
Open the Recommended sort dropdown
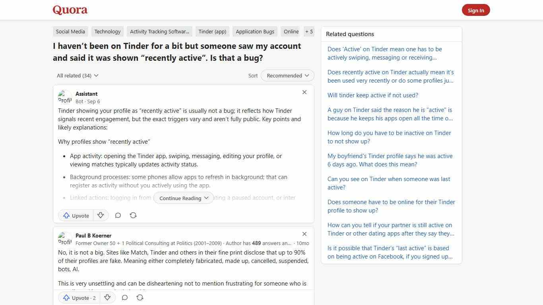(x=287, y=75)
